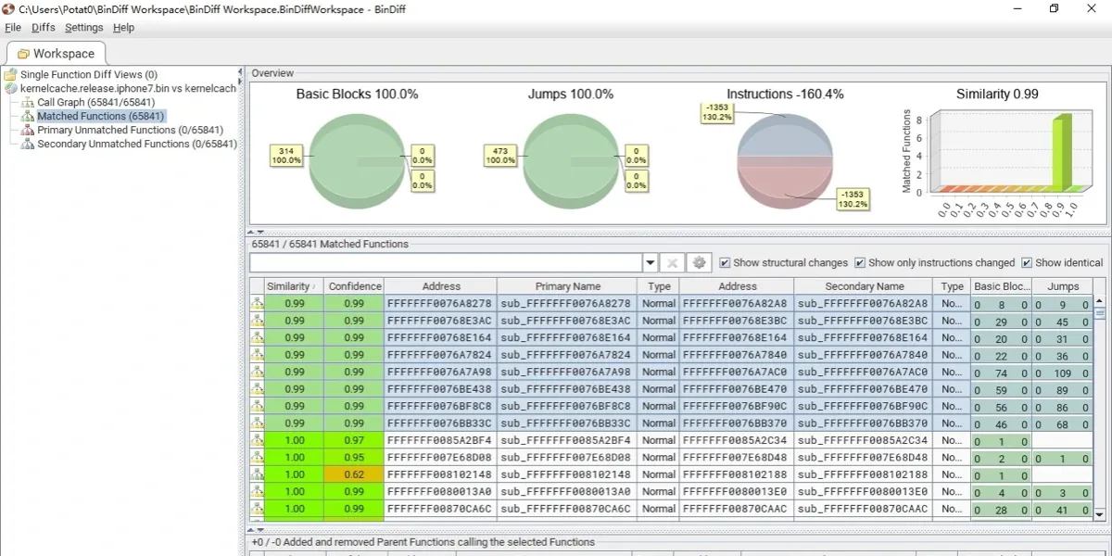Click the Secondary Unmatched Functions tree icon
Image resolution: width=1112 pixels, height=556 pixels.
27,144
